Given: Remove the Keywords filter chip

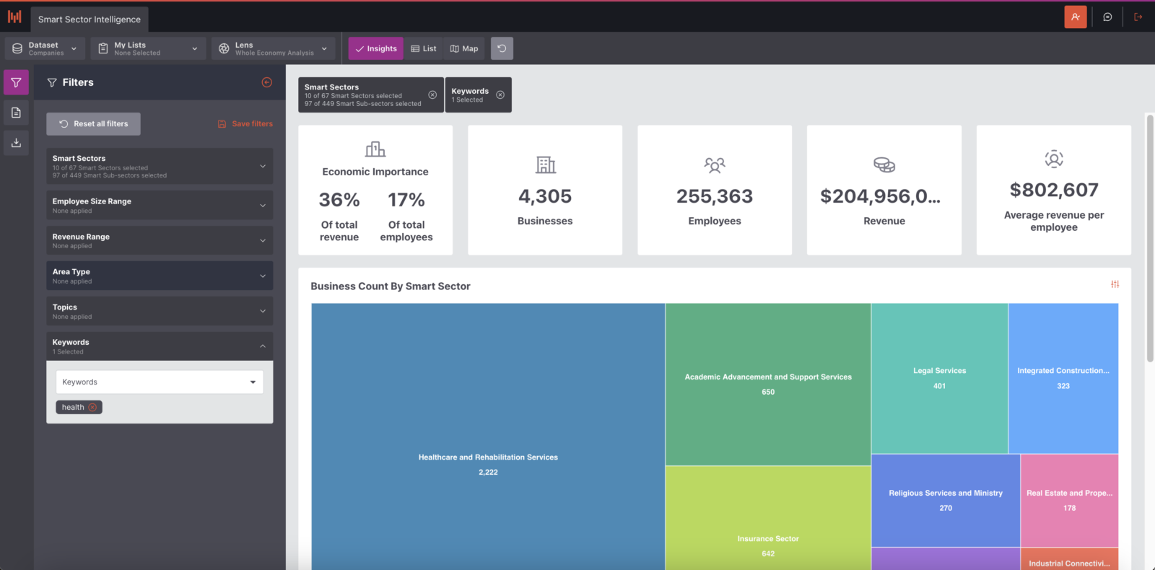Looking at the screenshot, I should [x=500, y=95].
